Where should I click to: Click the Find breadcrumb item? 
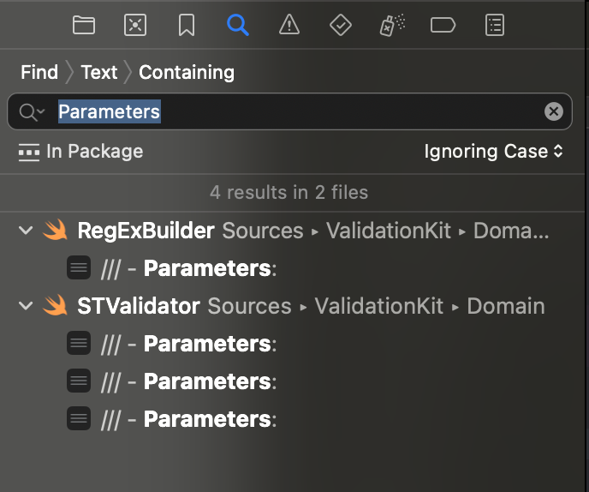click(39, 72)
